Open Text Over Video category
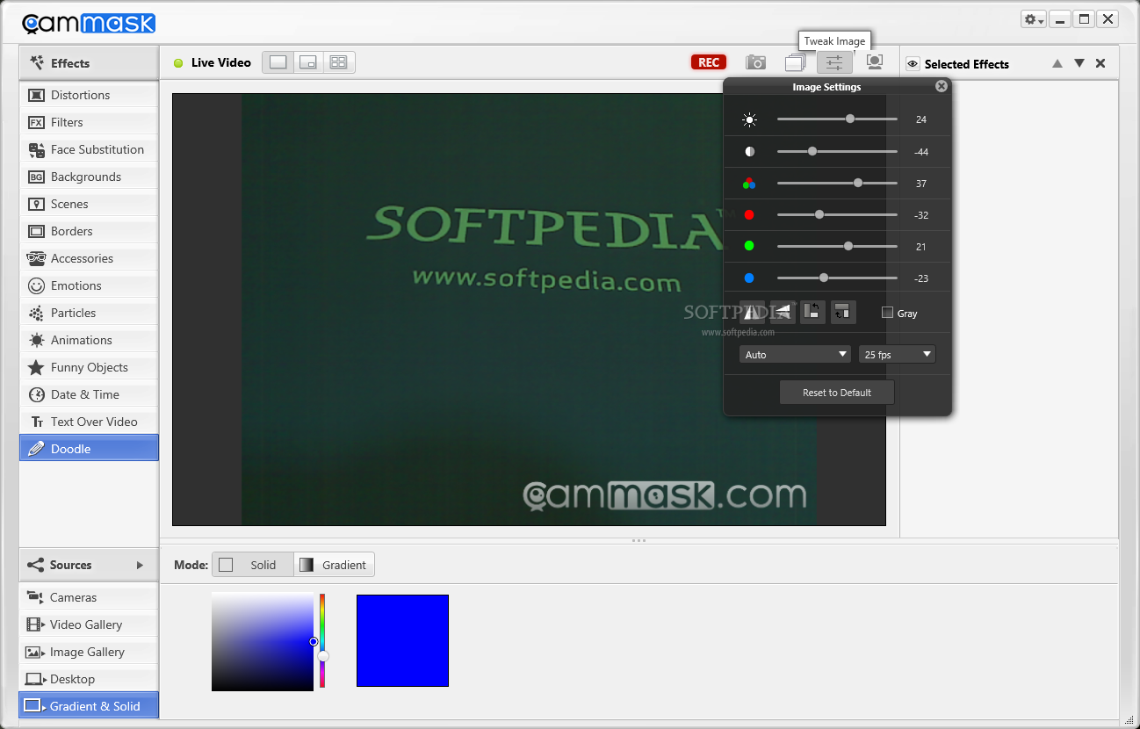1140x729 pixels. coord(89,422)
